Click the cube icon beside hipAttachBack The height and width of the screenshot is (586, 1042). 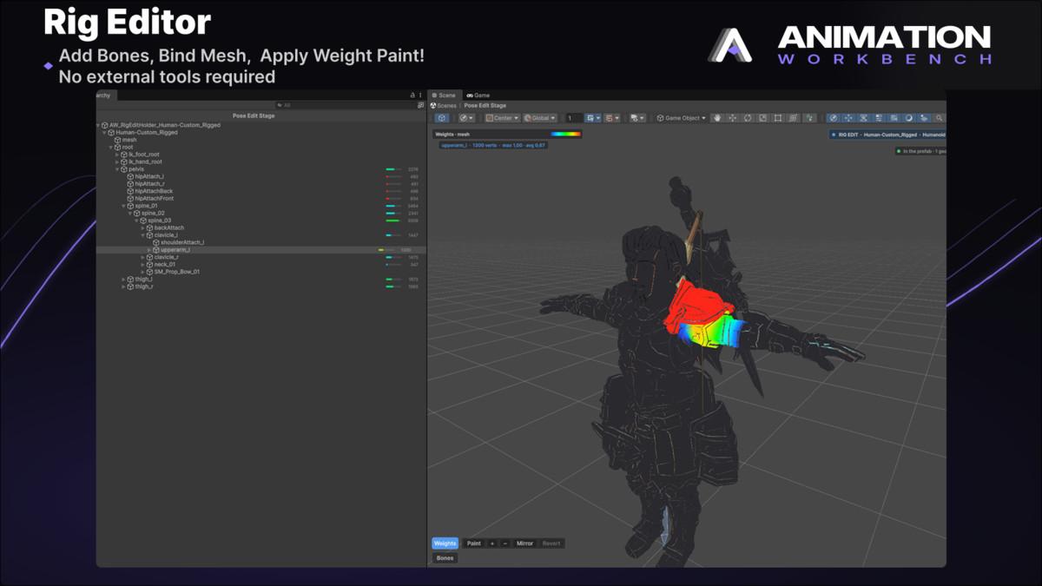(130, 191)
